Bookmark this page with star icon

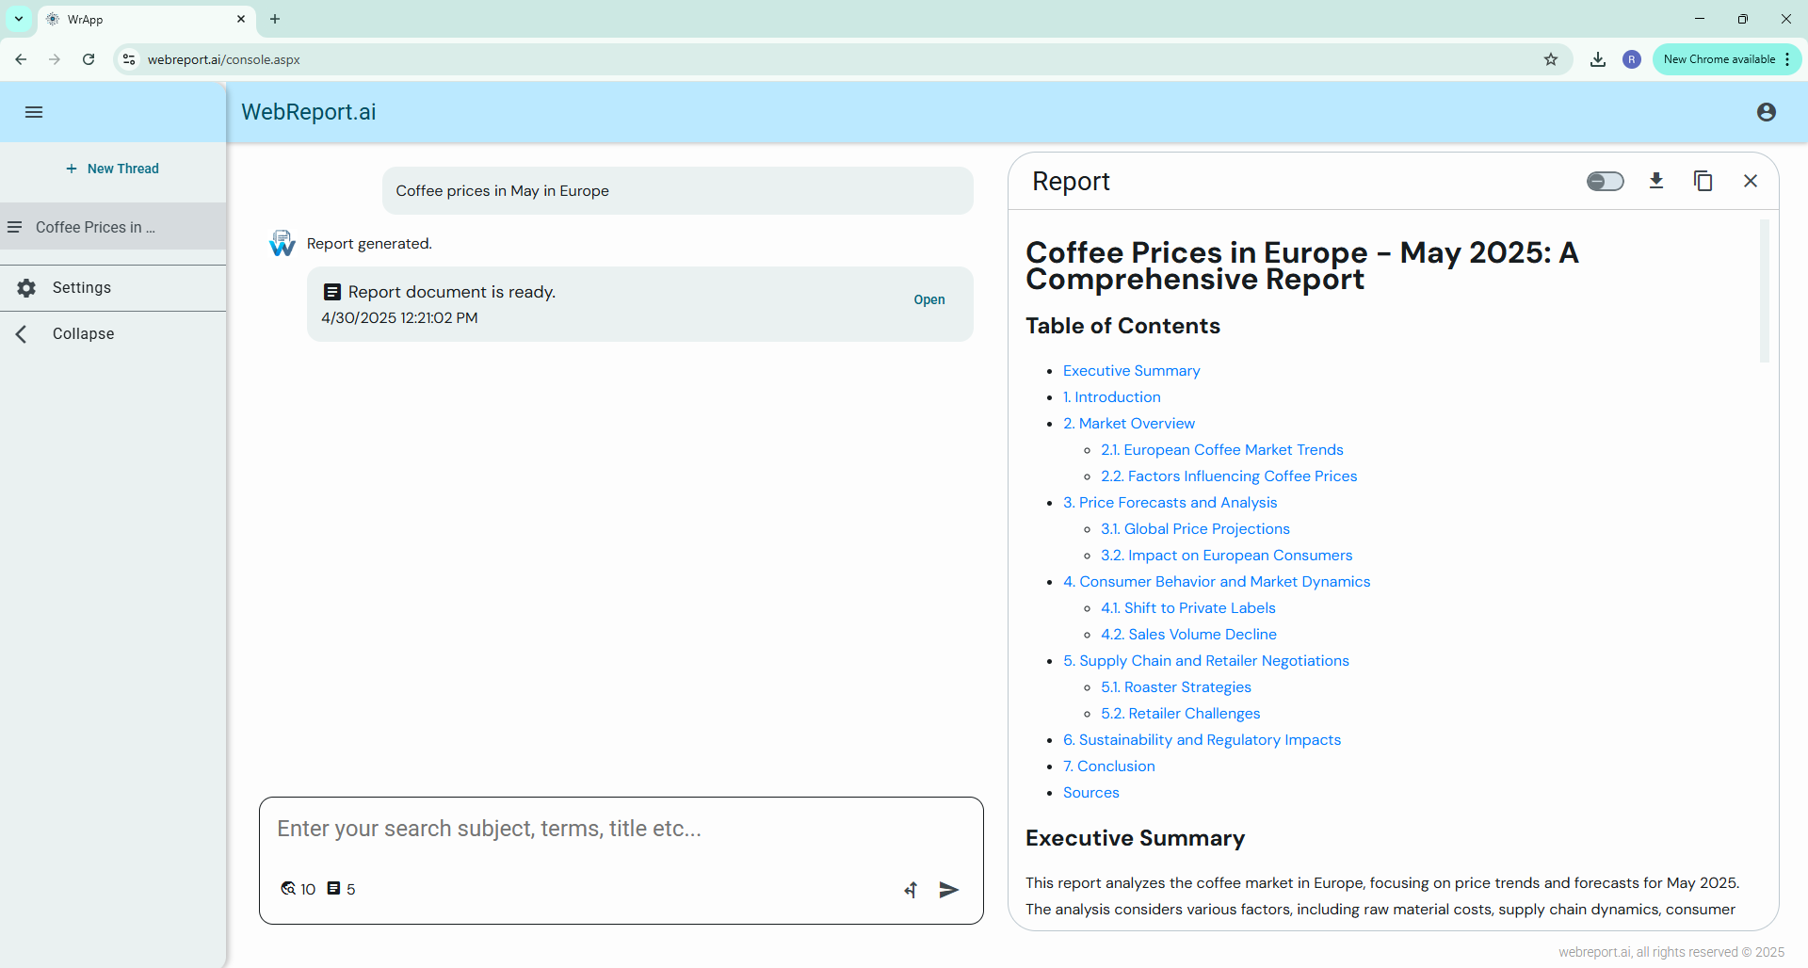pos(1551,59)
